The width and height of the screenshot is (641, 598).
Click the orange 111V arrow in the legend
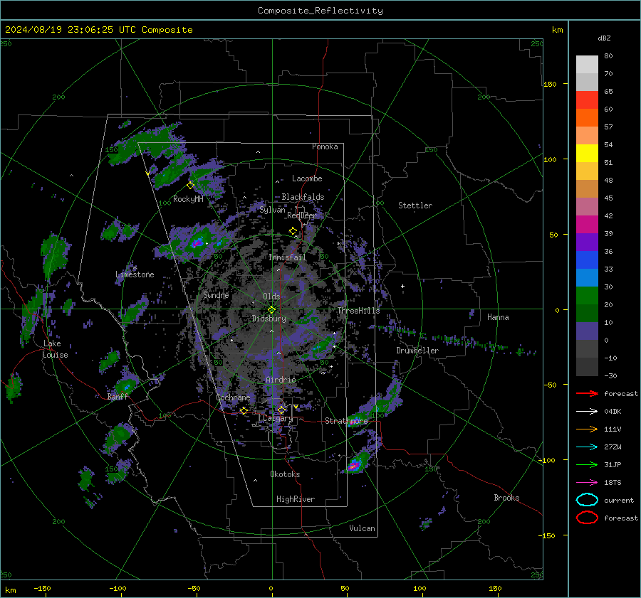pos(587,429)
